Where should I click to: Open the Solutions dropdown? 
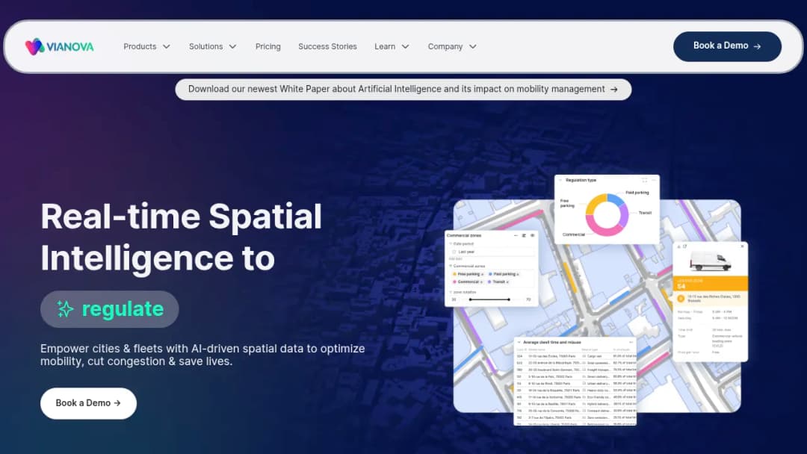[x=212, y=47]
